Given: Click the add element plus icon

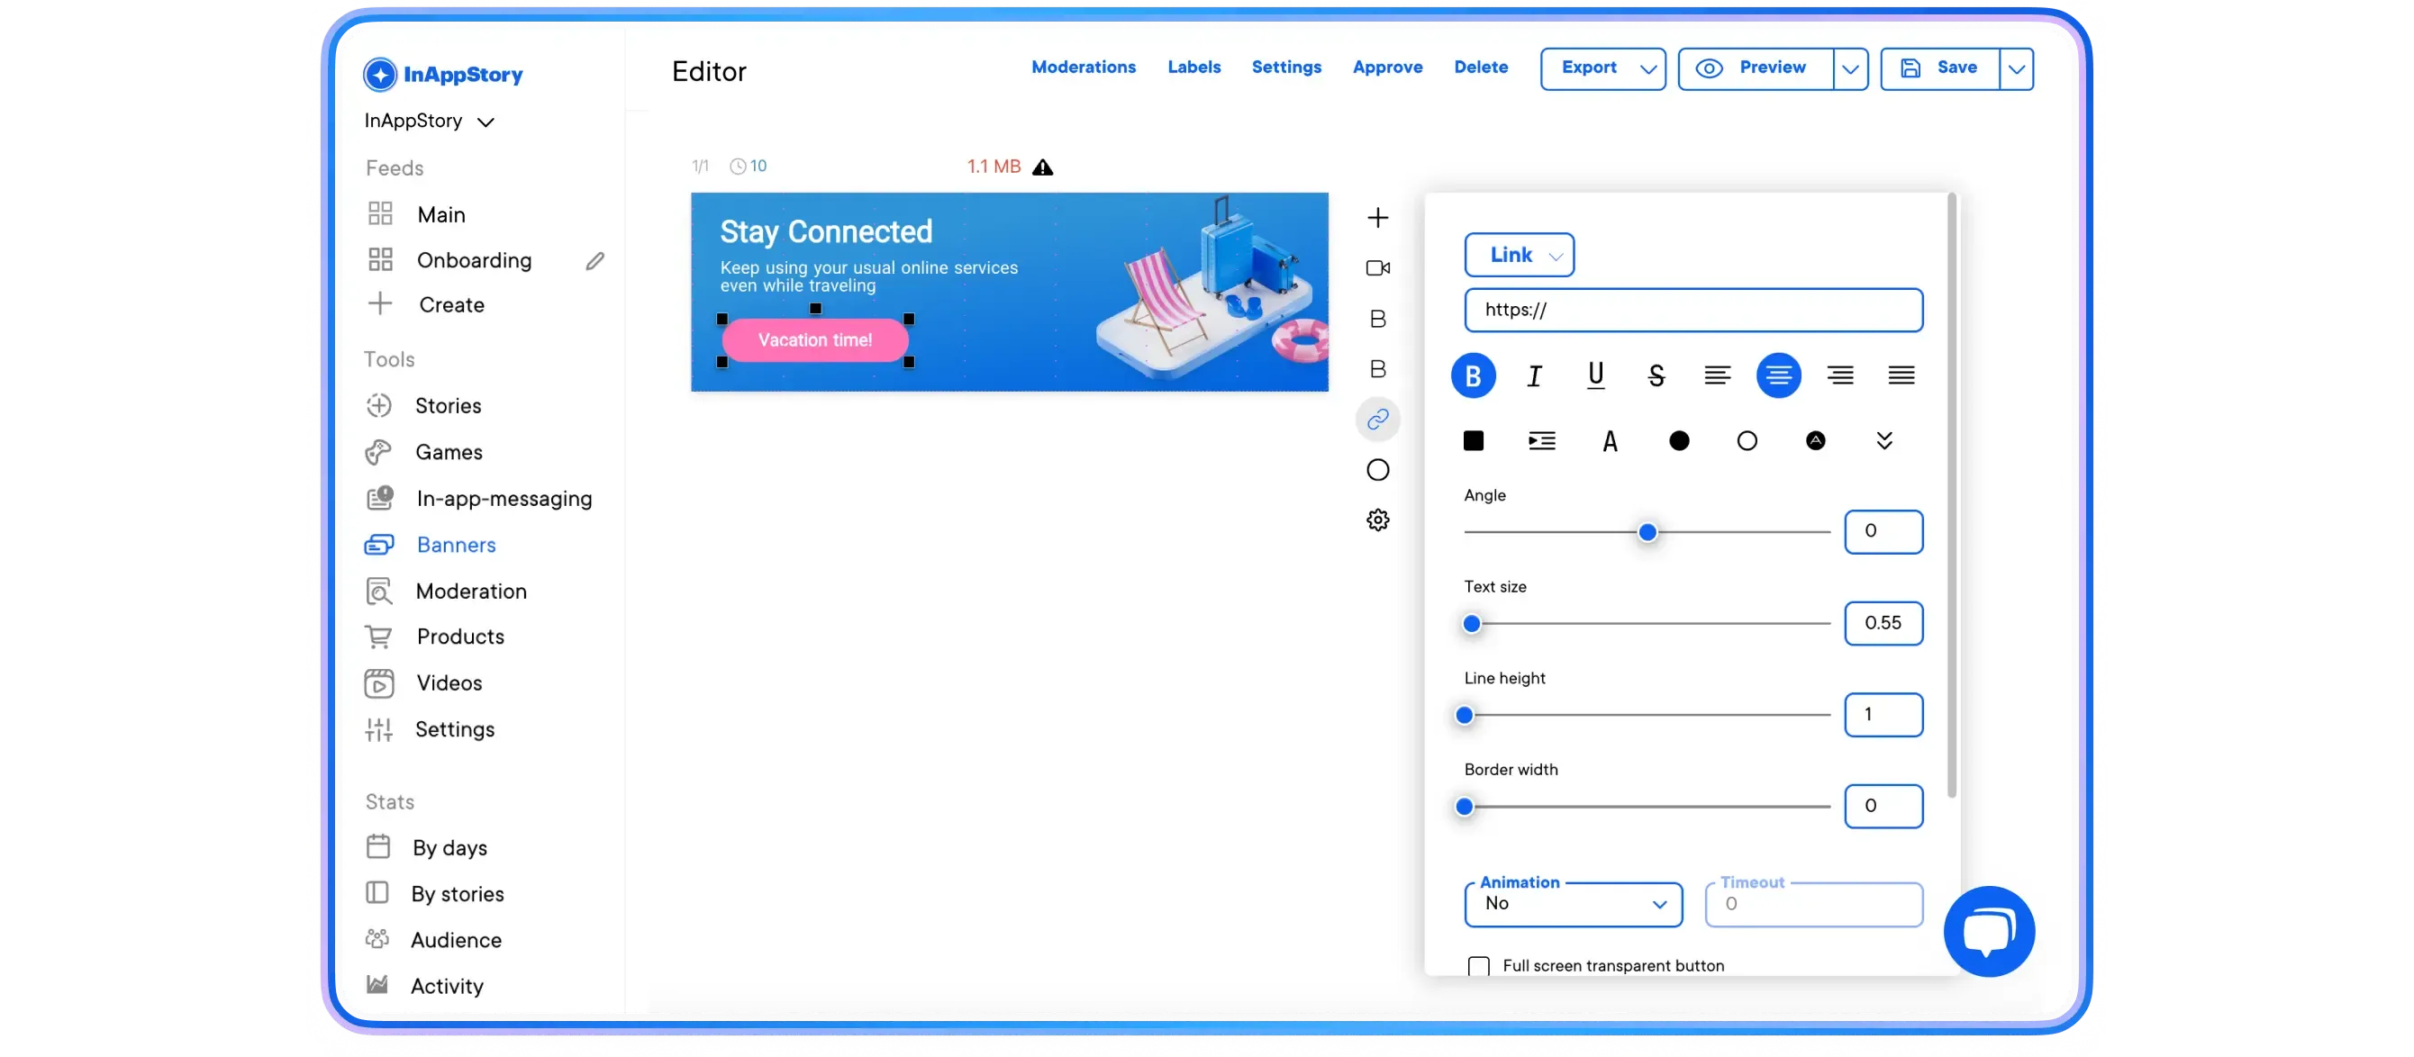Looking at the screenshot, I should [x=1377, y=219].
